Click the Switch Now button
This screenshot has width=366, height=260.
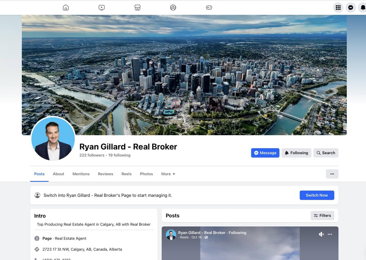(317, 195)
